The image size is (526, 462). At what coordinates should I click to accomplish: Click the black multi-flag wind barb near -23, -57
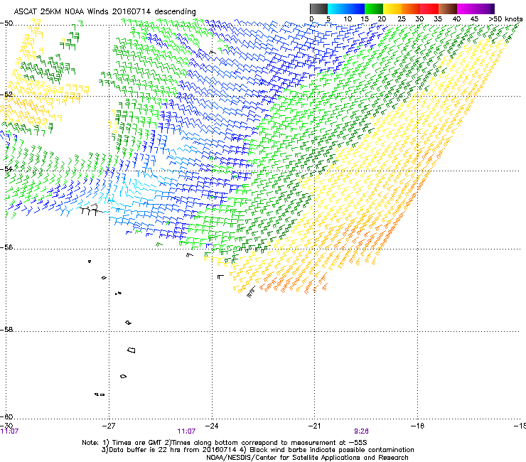[251, 291]
